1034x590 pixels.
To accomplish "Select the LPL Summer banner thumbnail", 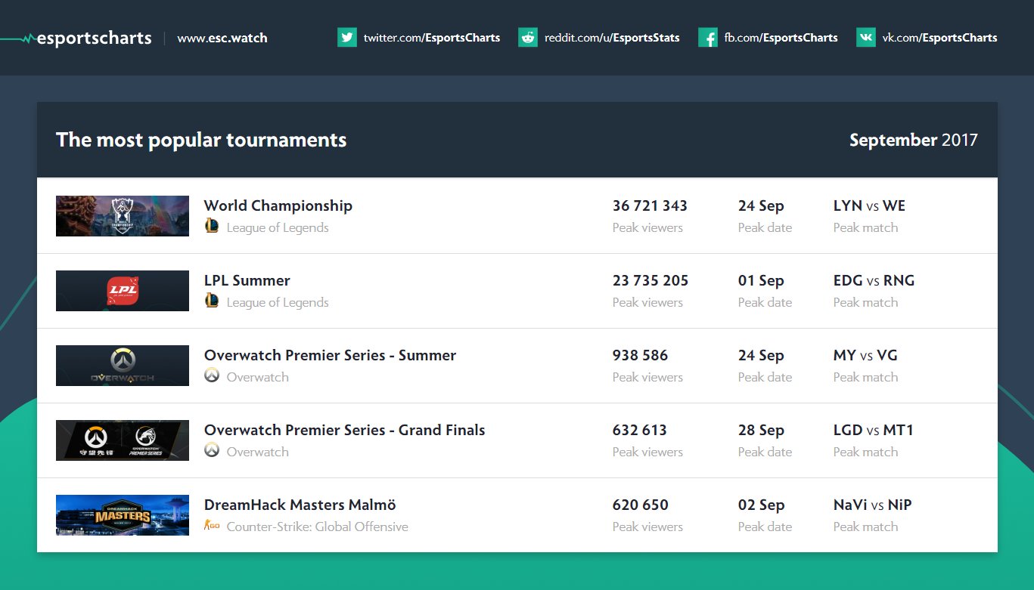I will coord(123,291).
